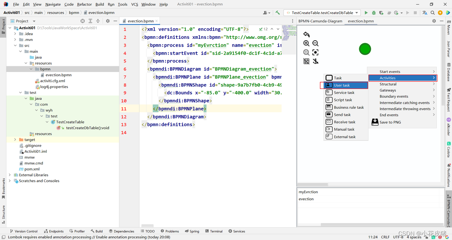Zoom out of the BPMN diagram
The height and width of the screenshot is (240, 452).
(x=315, y=43)
